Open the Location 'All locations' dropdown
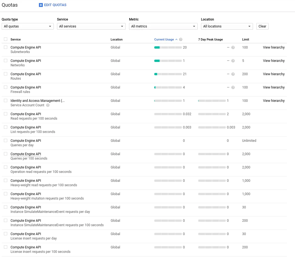Viewport: 295px width, 257px height. click(227, 26)
